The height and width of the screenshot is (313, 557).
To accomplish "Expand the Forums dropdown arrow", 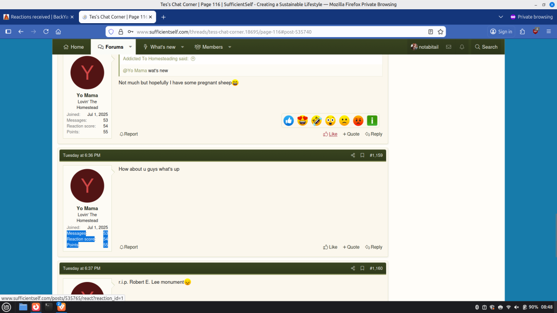I will coord(130,47).
